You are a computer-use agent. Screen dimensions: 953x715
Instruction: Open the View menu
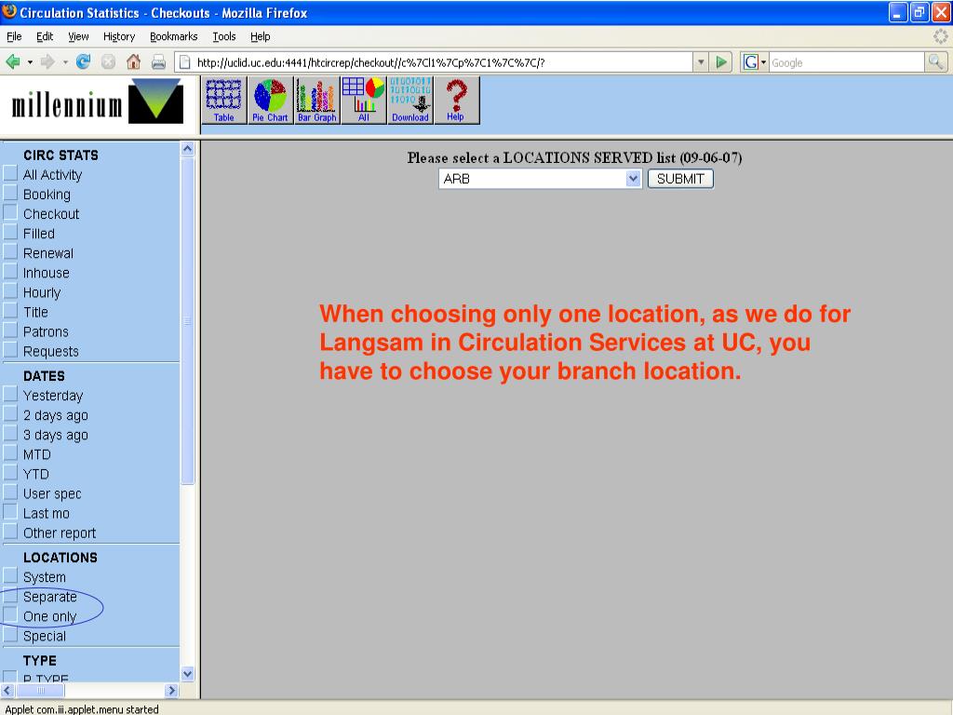click(78, 36)
